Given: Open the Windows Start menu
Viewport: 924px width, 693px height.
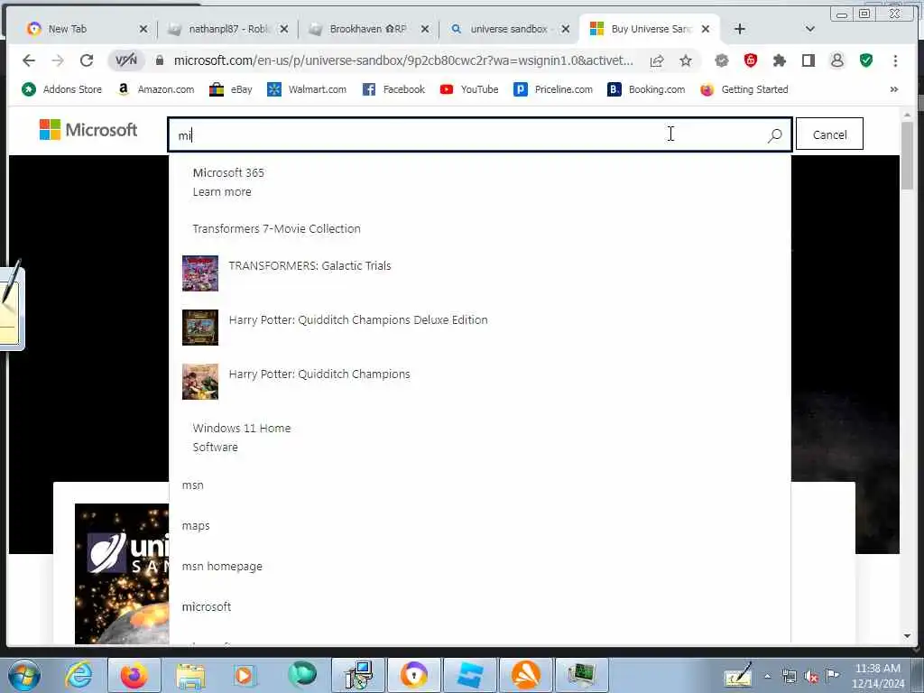Looking at the screenshot, I should pyautogui.click(x=24, y=675).
